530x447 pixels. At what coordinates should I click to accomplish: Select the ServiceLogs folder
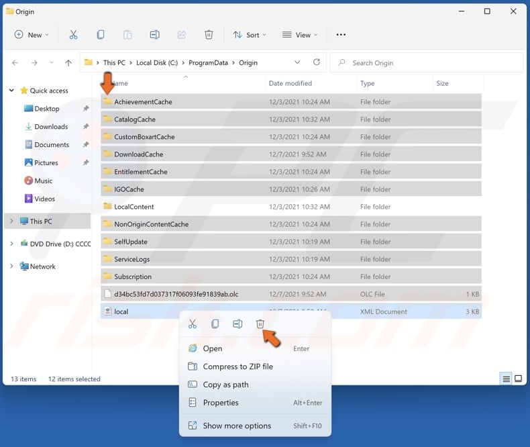pyautogui.click(x=291, y=259)
